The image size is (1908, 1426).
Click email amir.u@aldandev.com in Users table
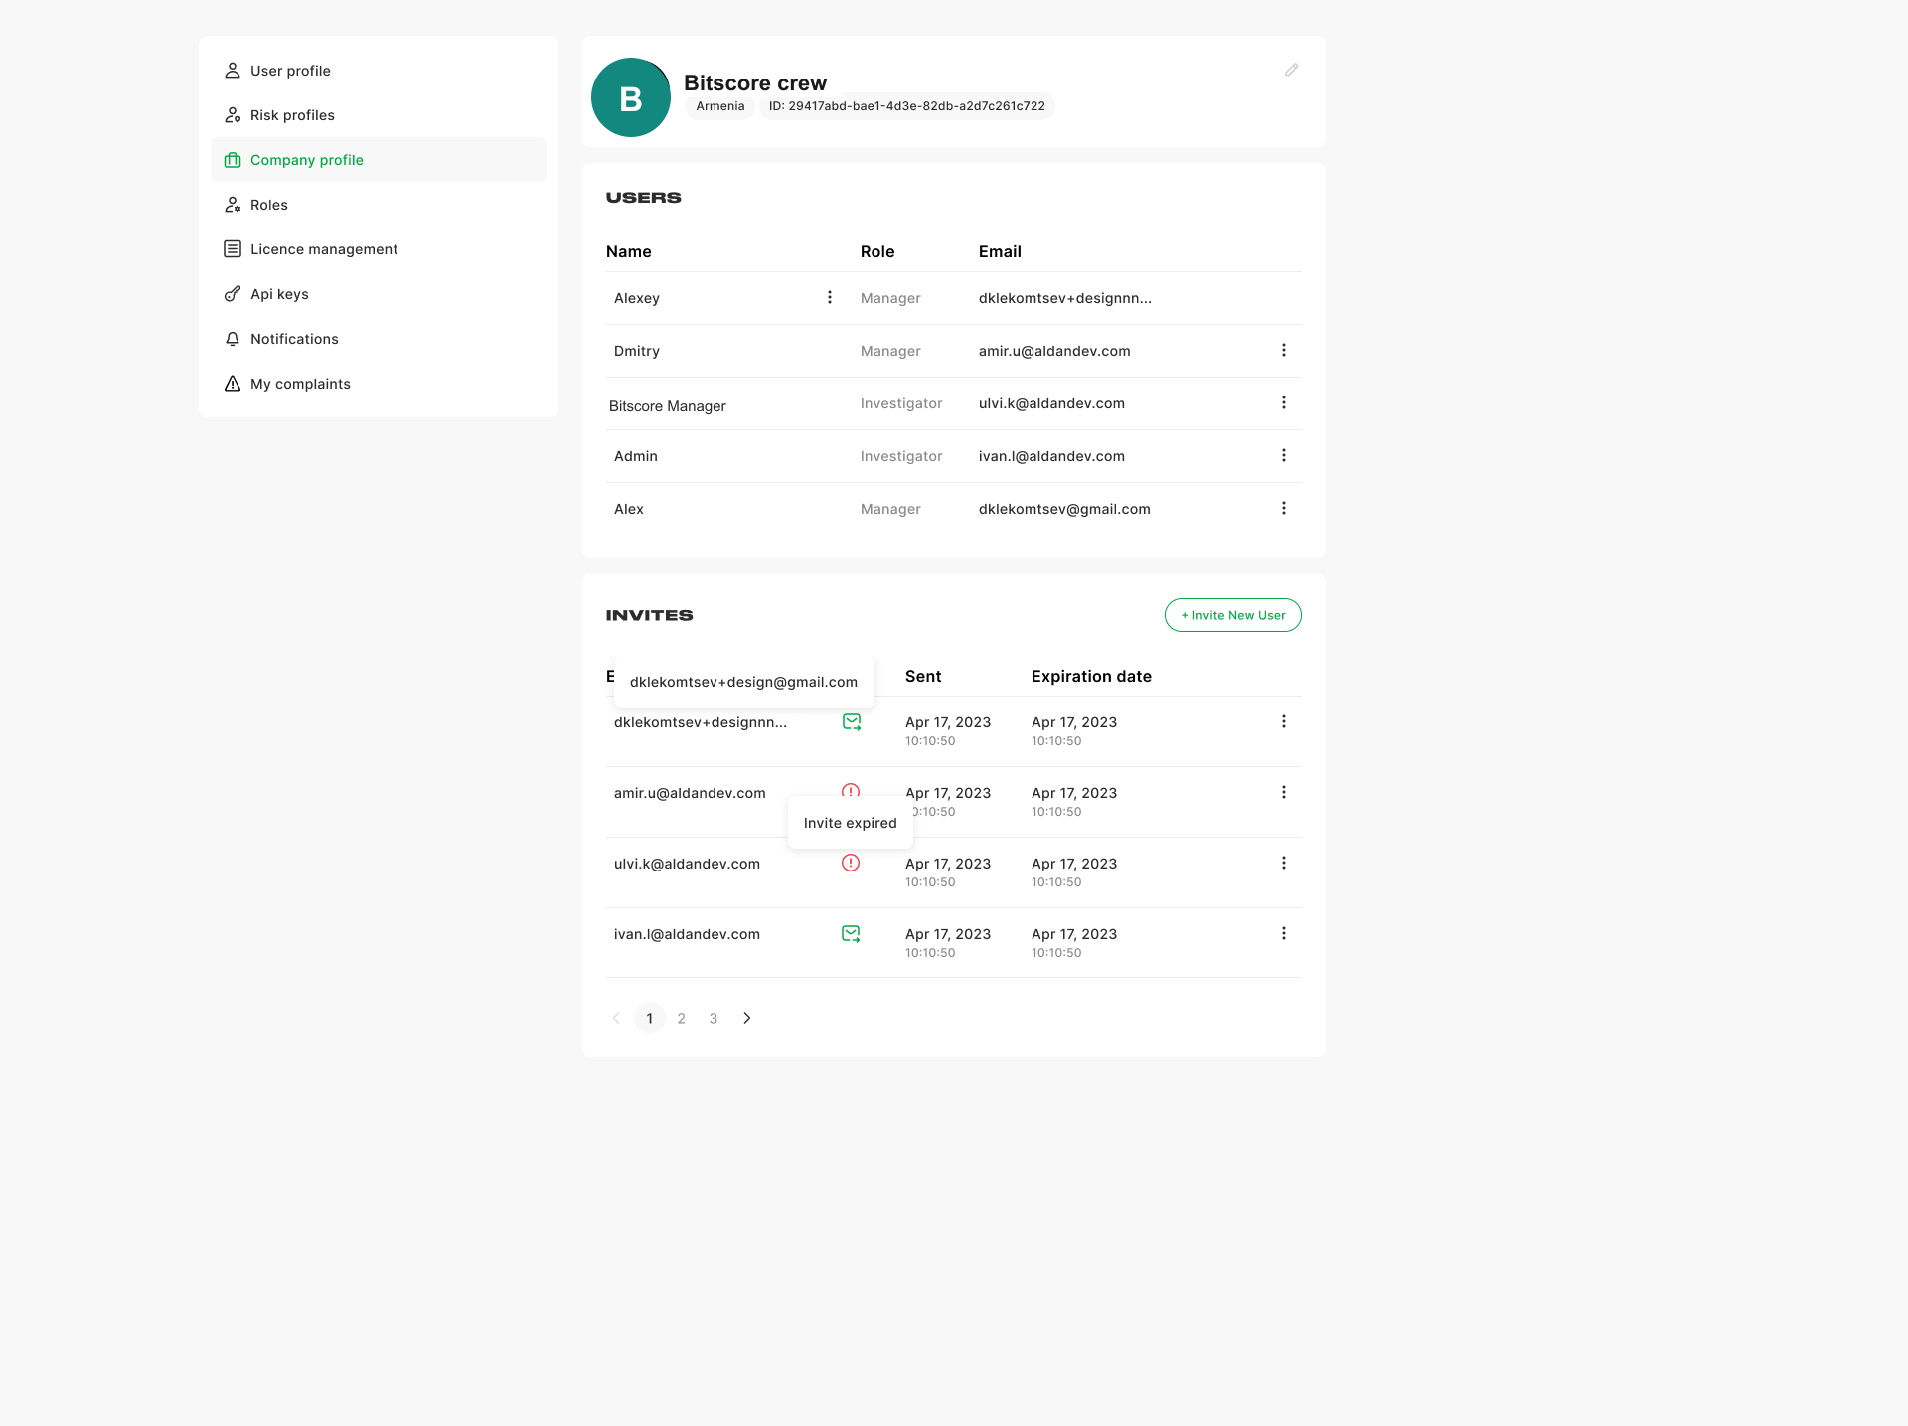point(1054,351)
